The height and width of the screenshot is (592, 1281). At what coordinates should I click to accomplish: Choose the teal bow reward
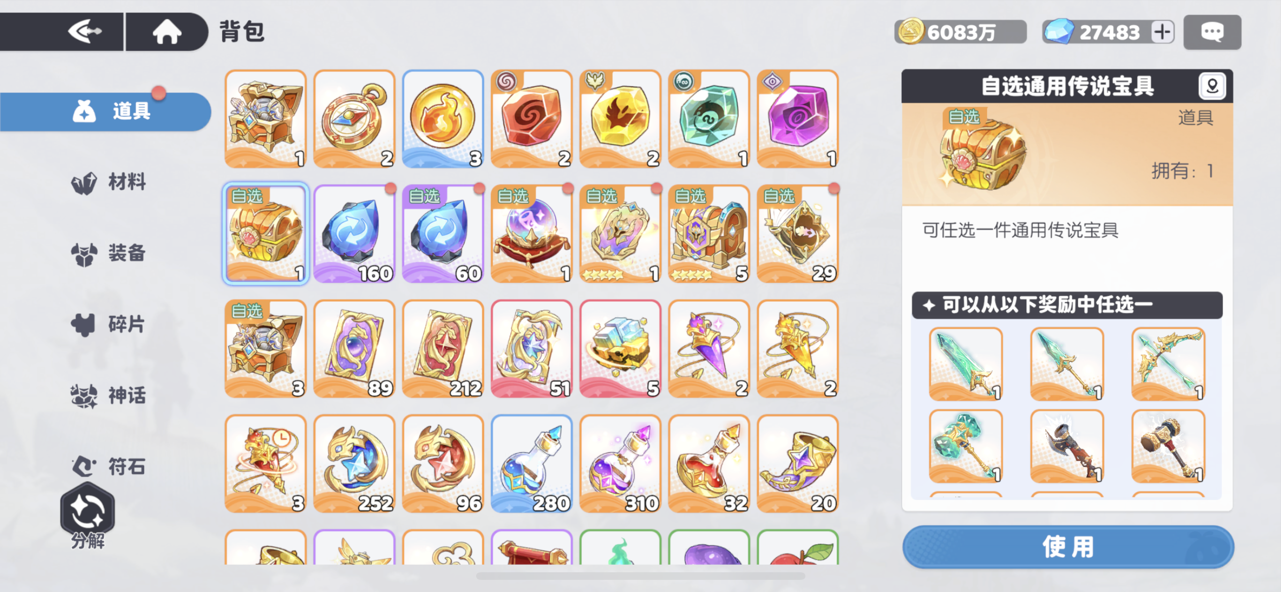[1168, 364]
